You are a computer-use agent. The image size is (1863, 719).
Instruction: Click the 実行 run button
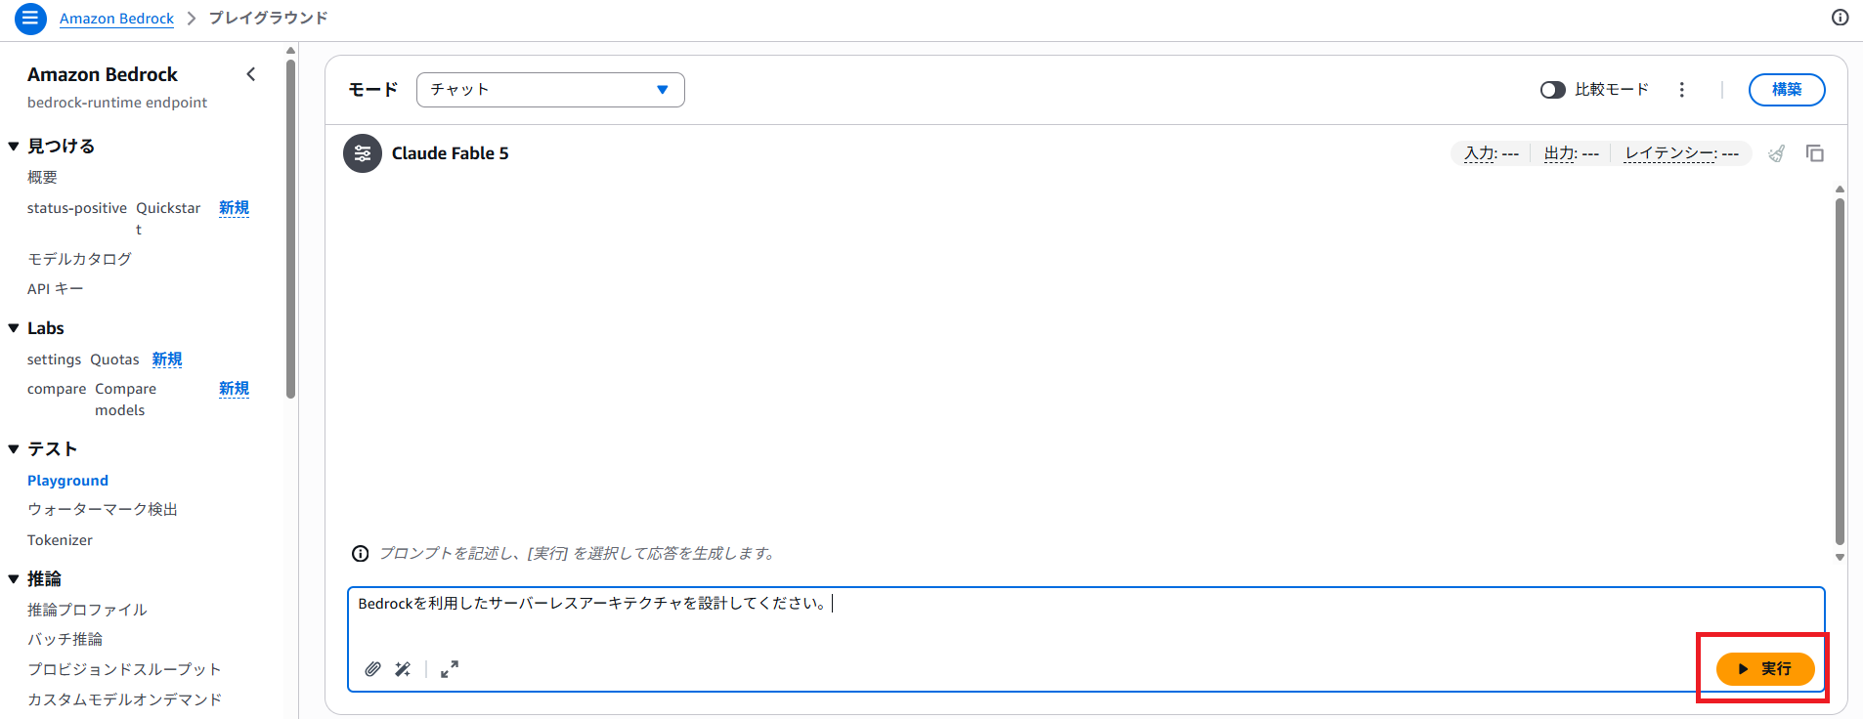pyautogui.click(x=1765, y=669)
